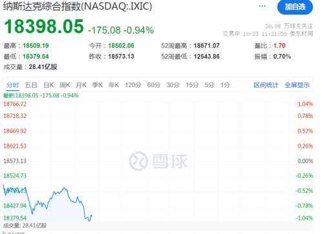Viewport: 323px width, 234px height.
Task: Switch to the 1分 interval chart
Action: (225, 85)
